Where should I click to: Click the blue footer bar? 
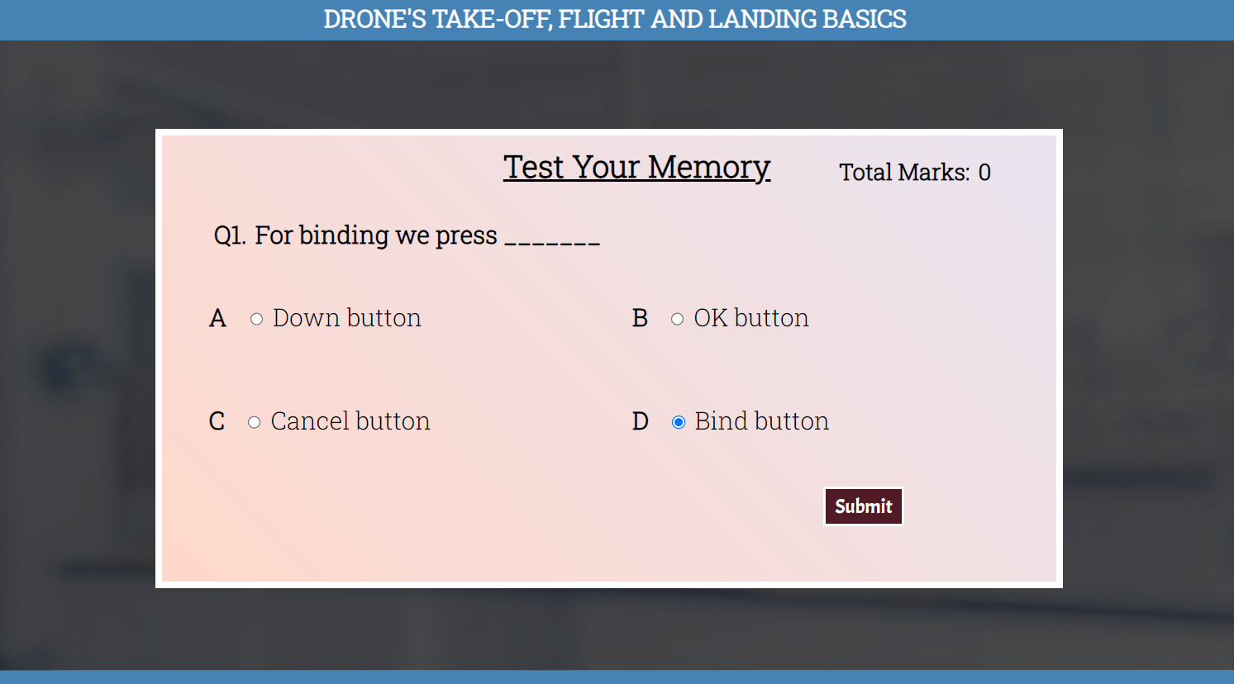click(x=617, y=677)
